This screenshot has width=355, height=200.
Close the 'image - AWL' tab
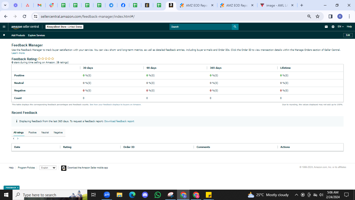[x=292, y=5]
